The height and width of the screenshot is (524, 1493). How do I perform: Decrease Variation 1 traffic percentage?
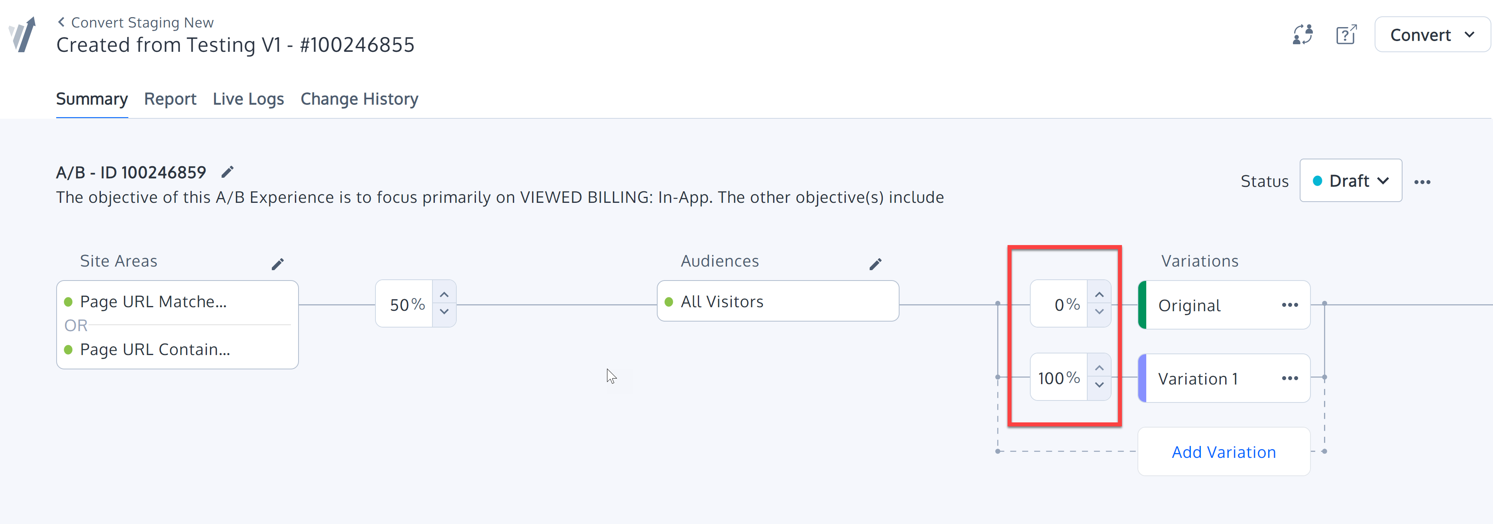(x=1099, y=385)
